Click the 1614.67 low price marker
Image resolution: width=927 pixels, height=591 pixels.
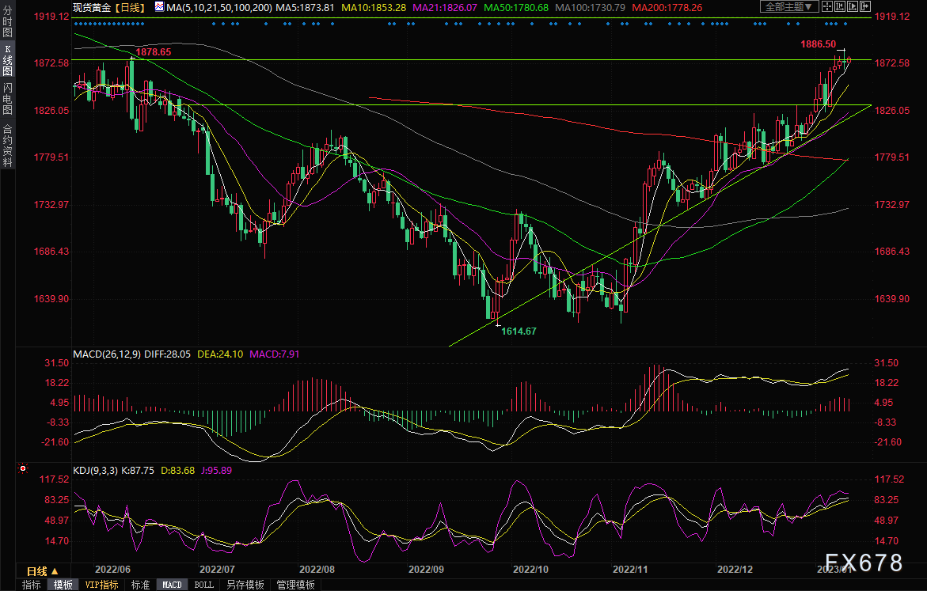[x=519, y=331]
